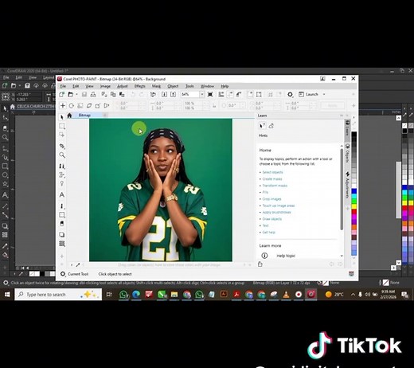Select the Rectangle Mask tool in PHOTO-PAINT
Image resolution: width=414 pixels, height=368 pixels.
pos(62,126)
